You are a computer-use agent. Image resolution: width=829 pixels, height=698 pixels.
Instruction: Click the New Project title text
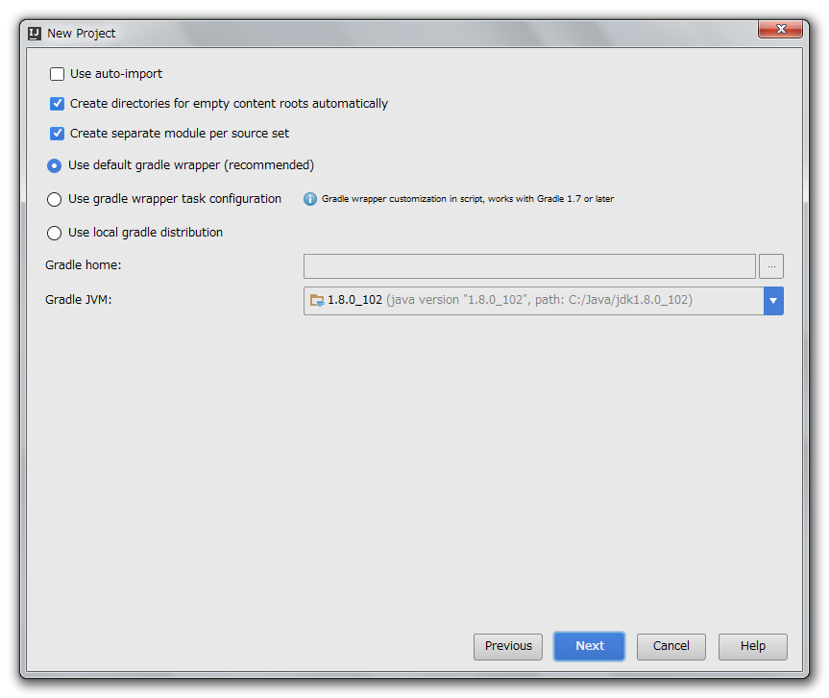(82, 34)
